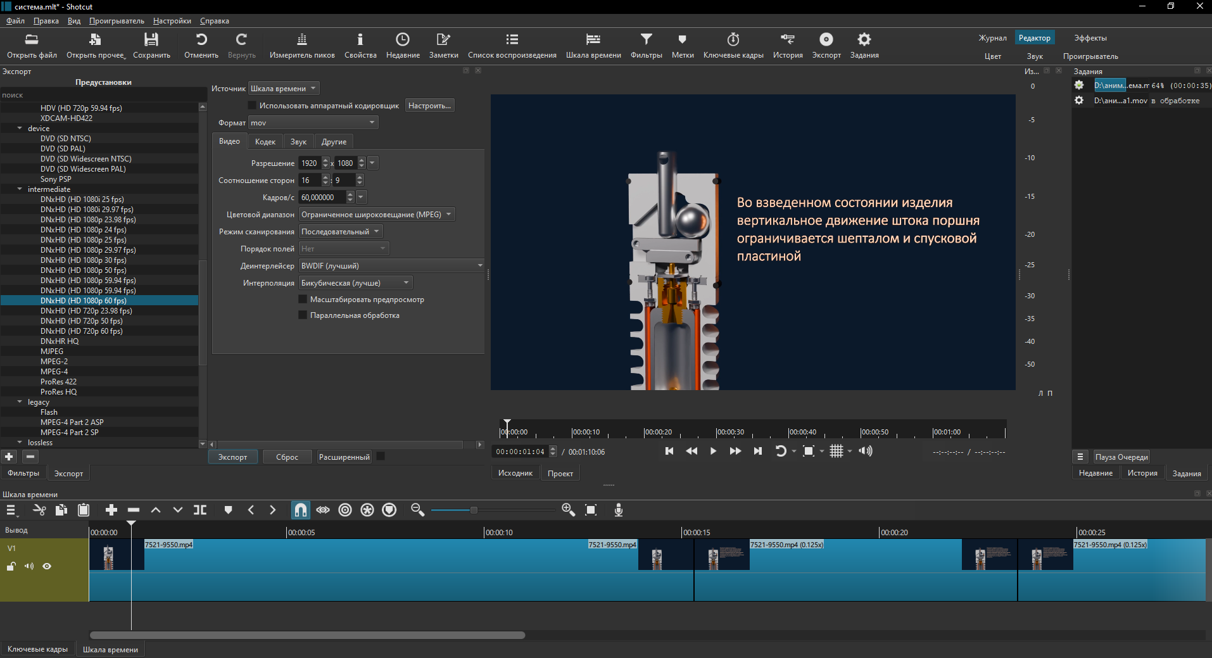The height and width of the screenshot is (658, 1212).
Task: Open the Формат mov dropdown
Action: [x=313, y=123]
